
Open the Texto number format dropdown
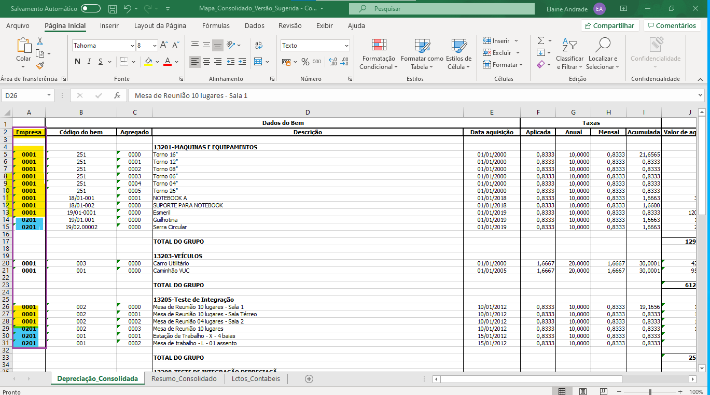[x=346, y=46]
